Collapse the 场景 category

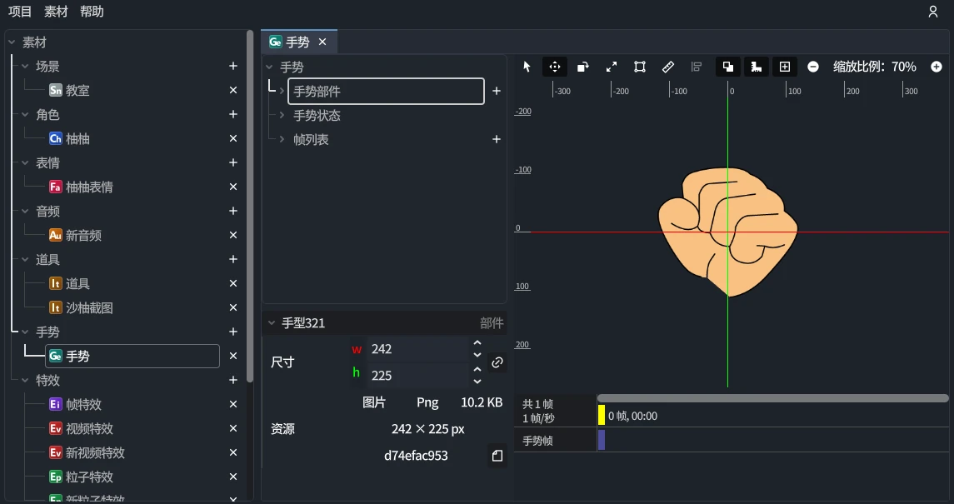click(25, 67)
